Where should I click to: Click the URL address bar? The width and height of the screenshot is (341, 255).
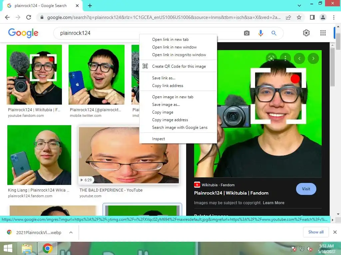(164, 17)
